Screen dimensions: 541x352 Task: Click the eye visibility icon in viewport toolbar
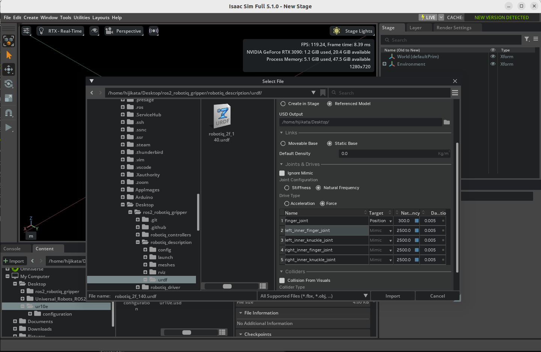(x=94, y=31)
